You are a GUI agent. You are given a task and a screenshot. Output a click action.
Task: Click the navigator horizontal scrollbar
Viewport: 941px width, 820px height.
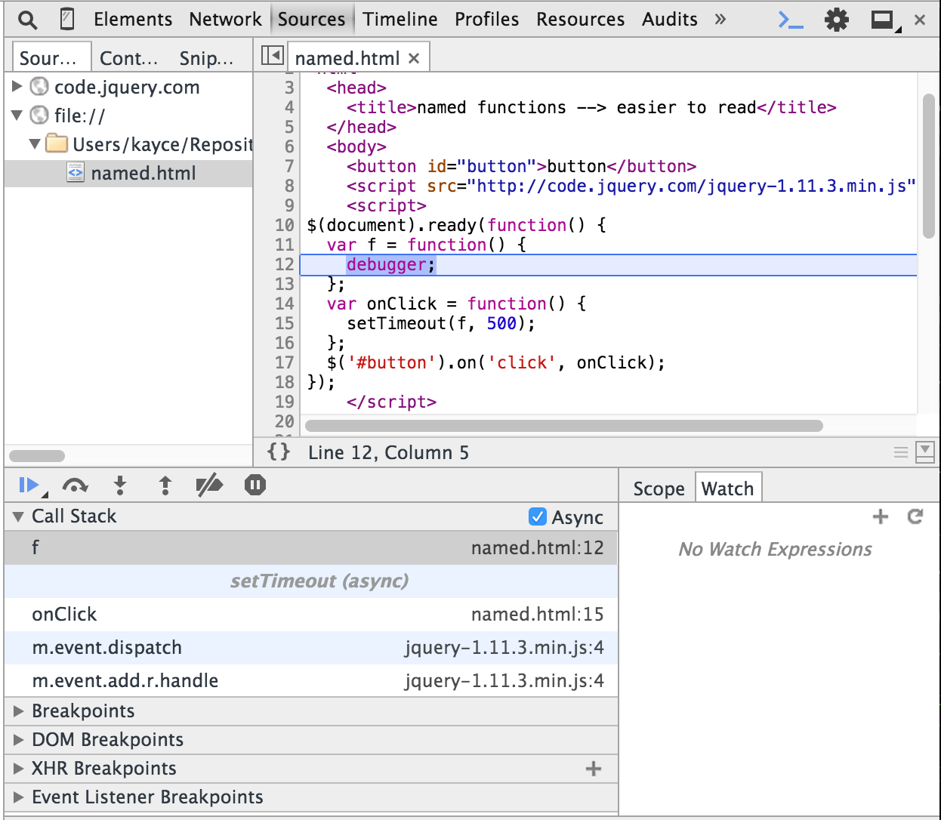37,456
